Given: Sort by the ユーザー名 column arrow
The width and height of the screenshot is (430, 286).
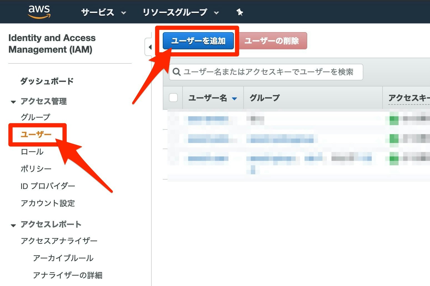Looking at the screenshot, I should (x=234, y=98).
